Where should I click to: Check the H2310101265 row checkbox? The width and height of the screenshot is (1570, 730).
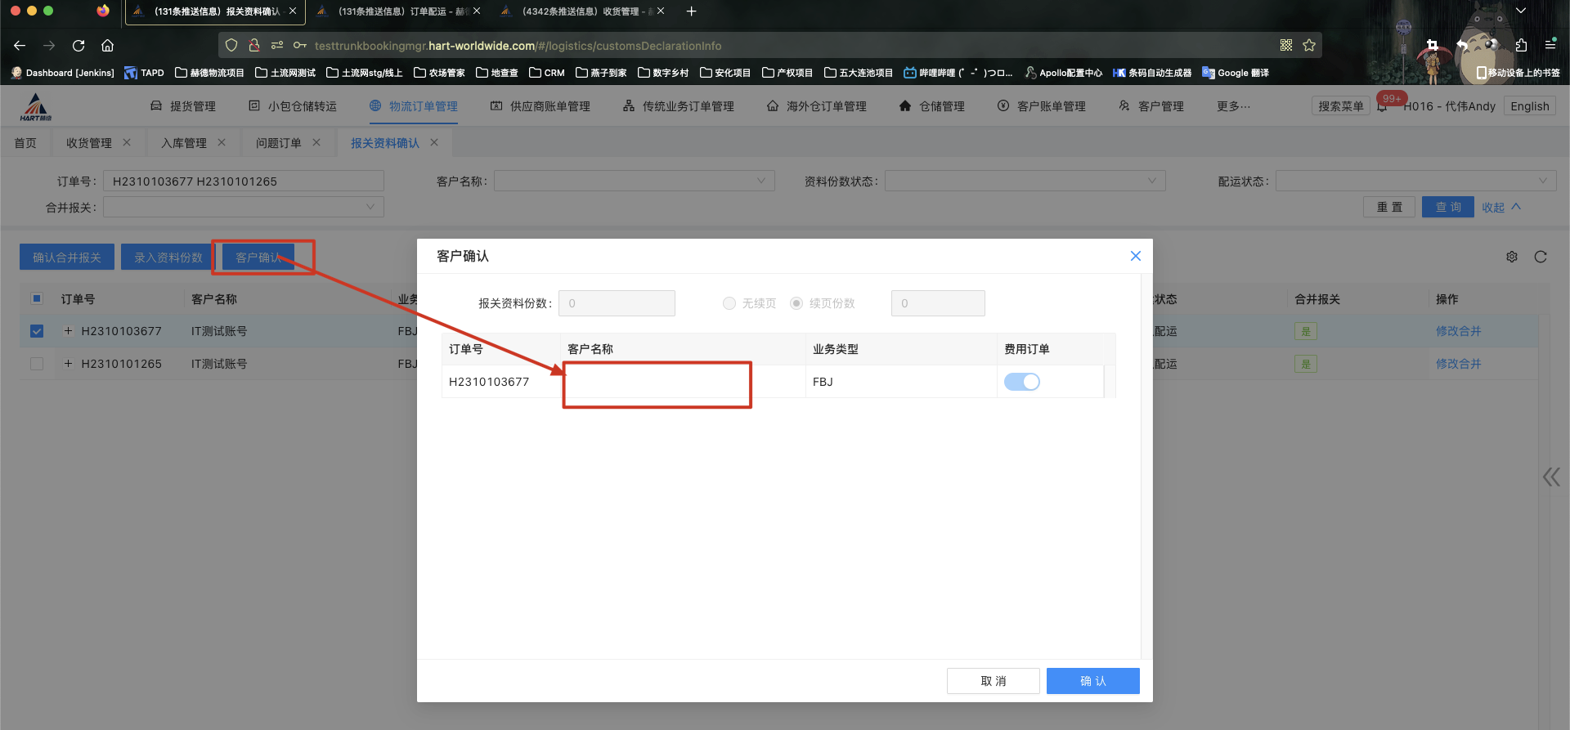[37, 364]
